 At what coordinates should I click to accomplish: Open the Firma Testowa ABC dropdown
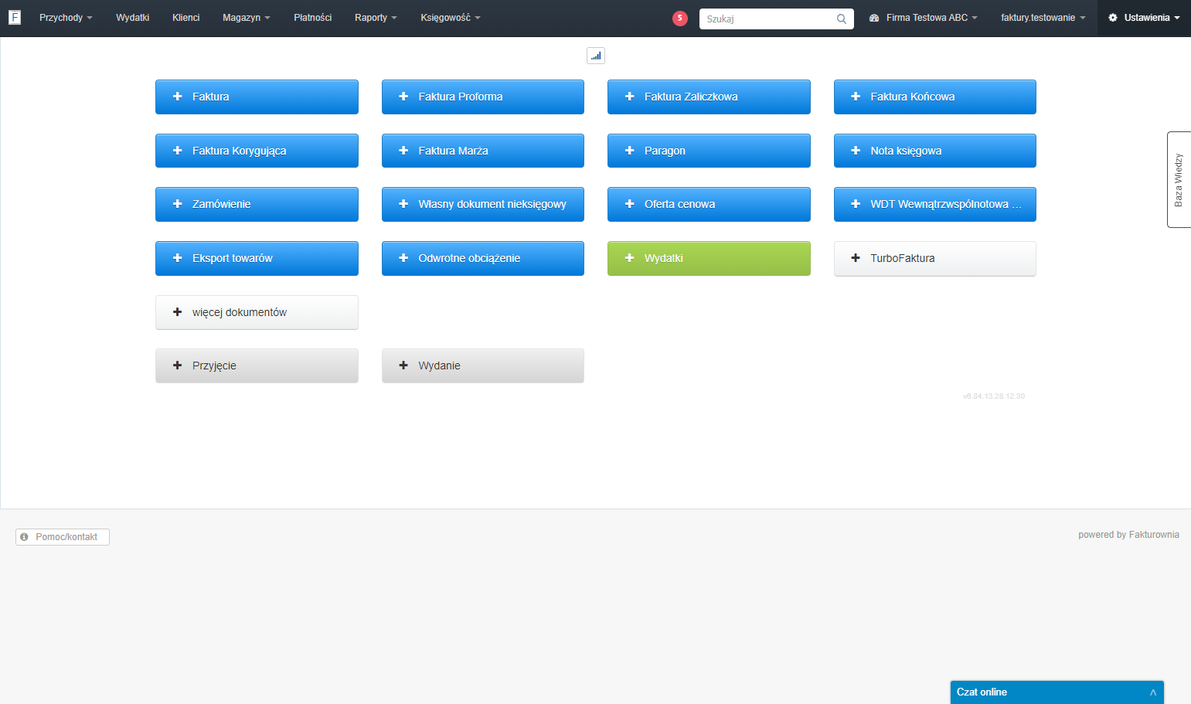[x=924, y=18]
